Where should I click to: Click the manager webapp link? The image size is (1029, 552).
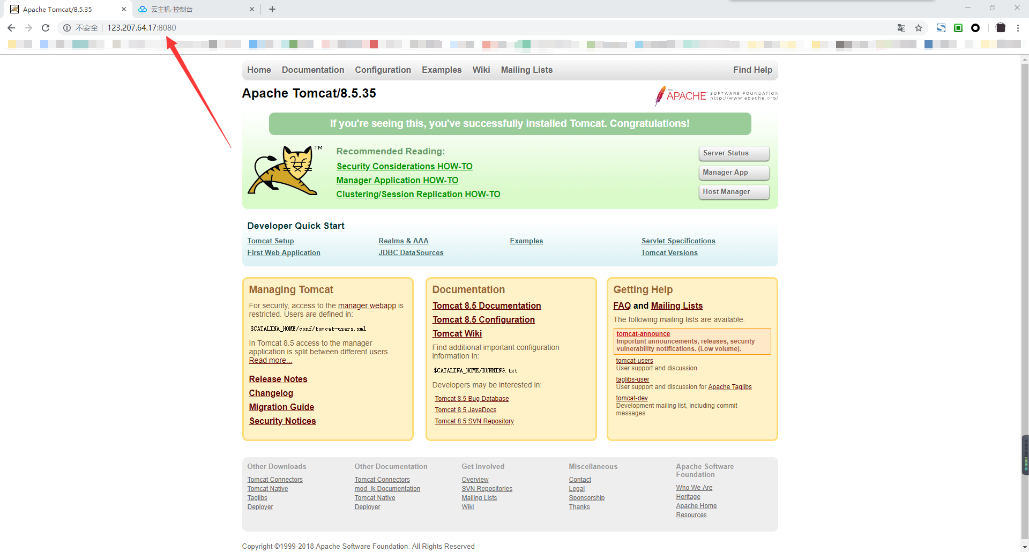pyautogui.click(x=367, y=306)
